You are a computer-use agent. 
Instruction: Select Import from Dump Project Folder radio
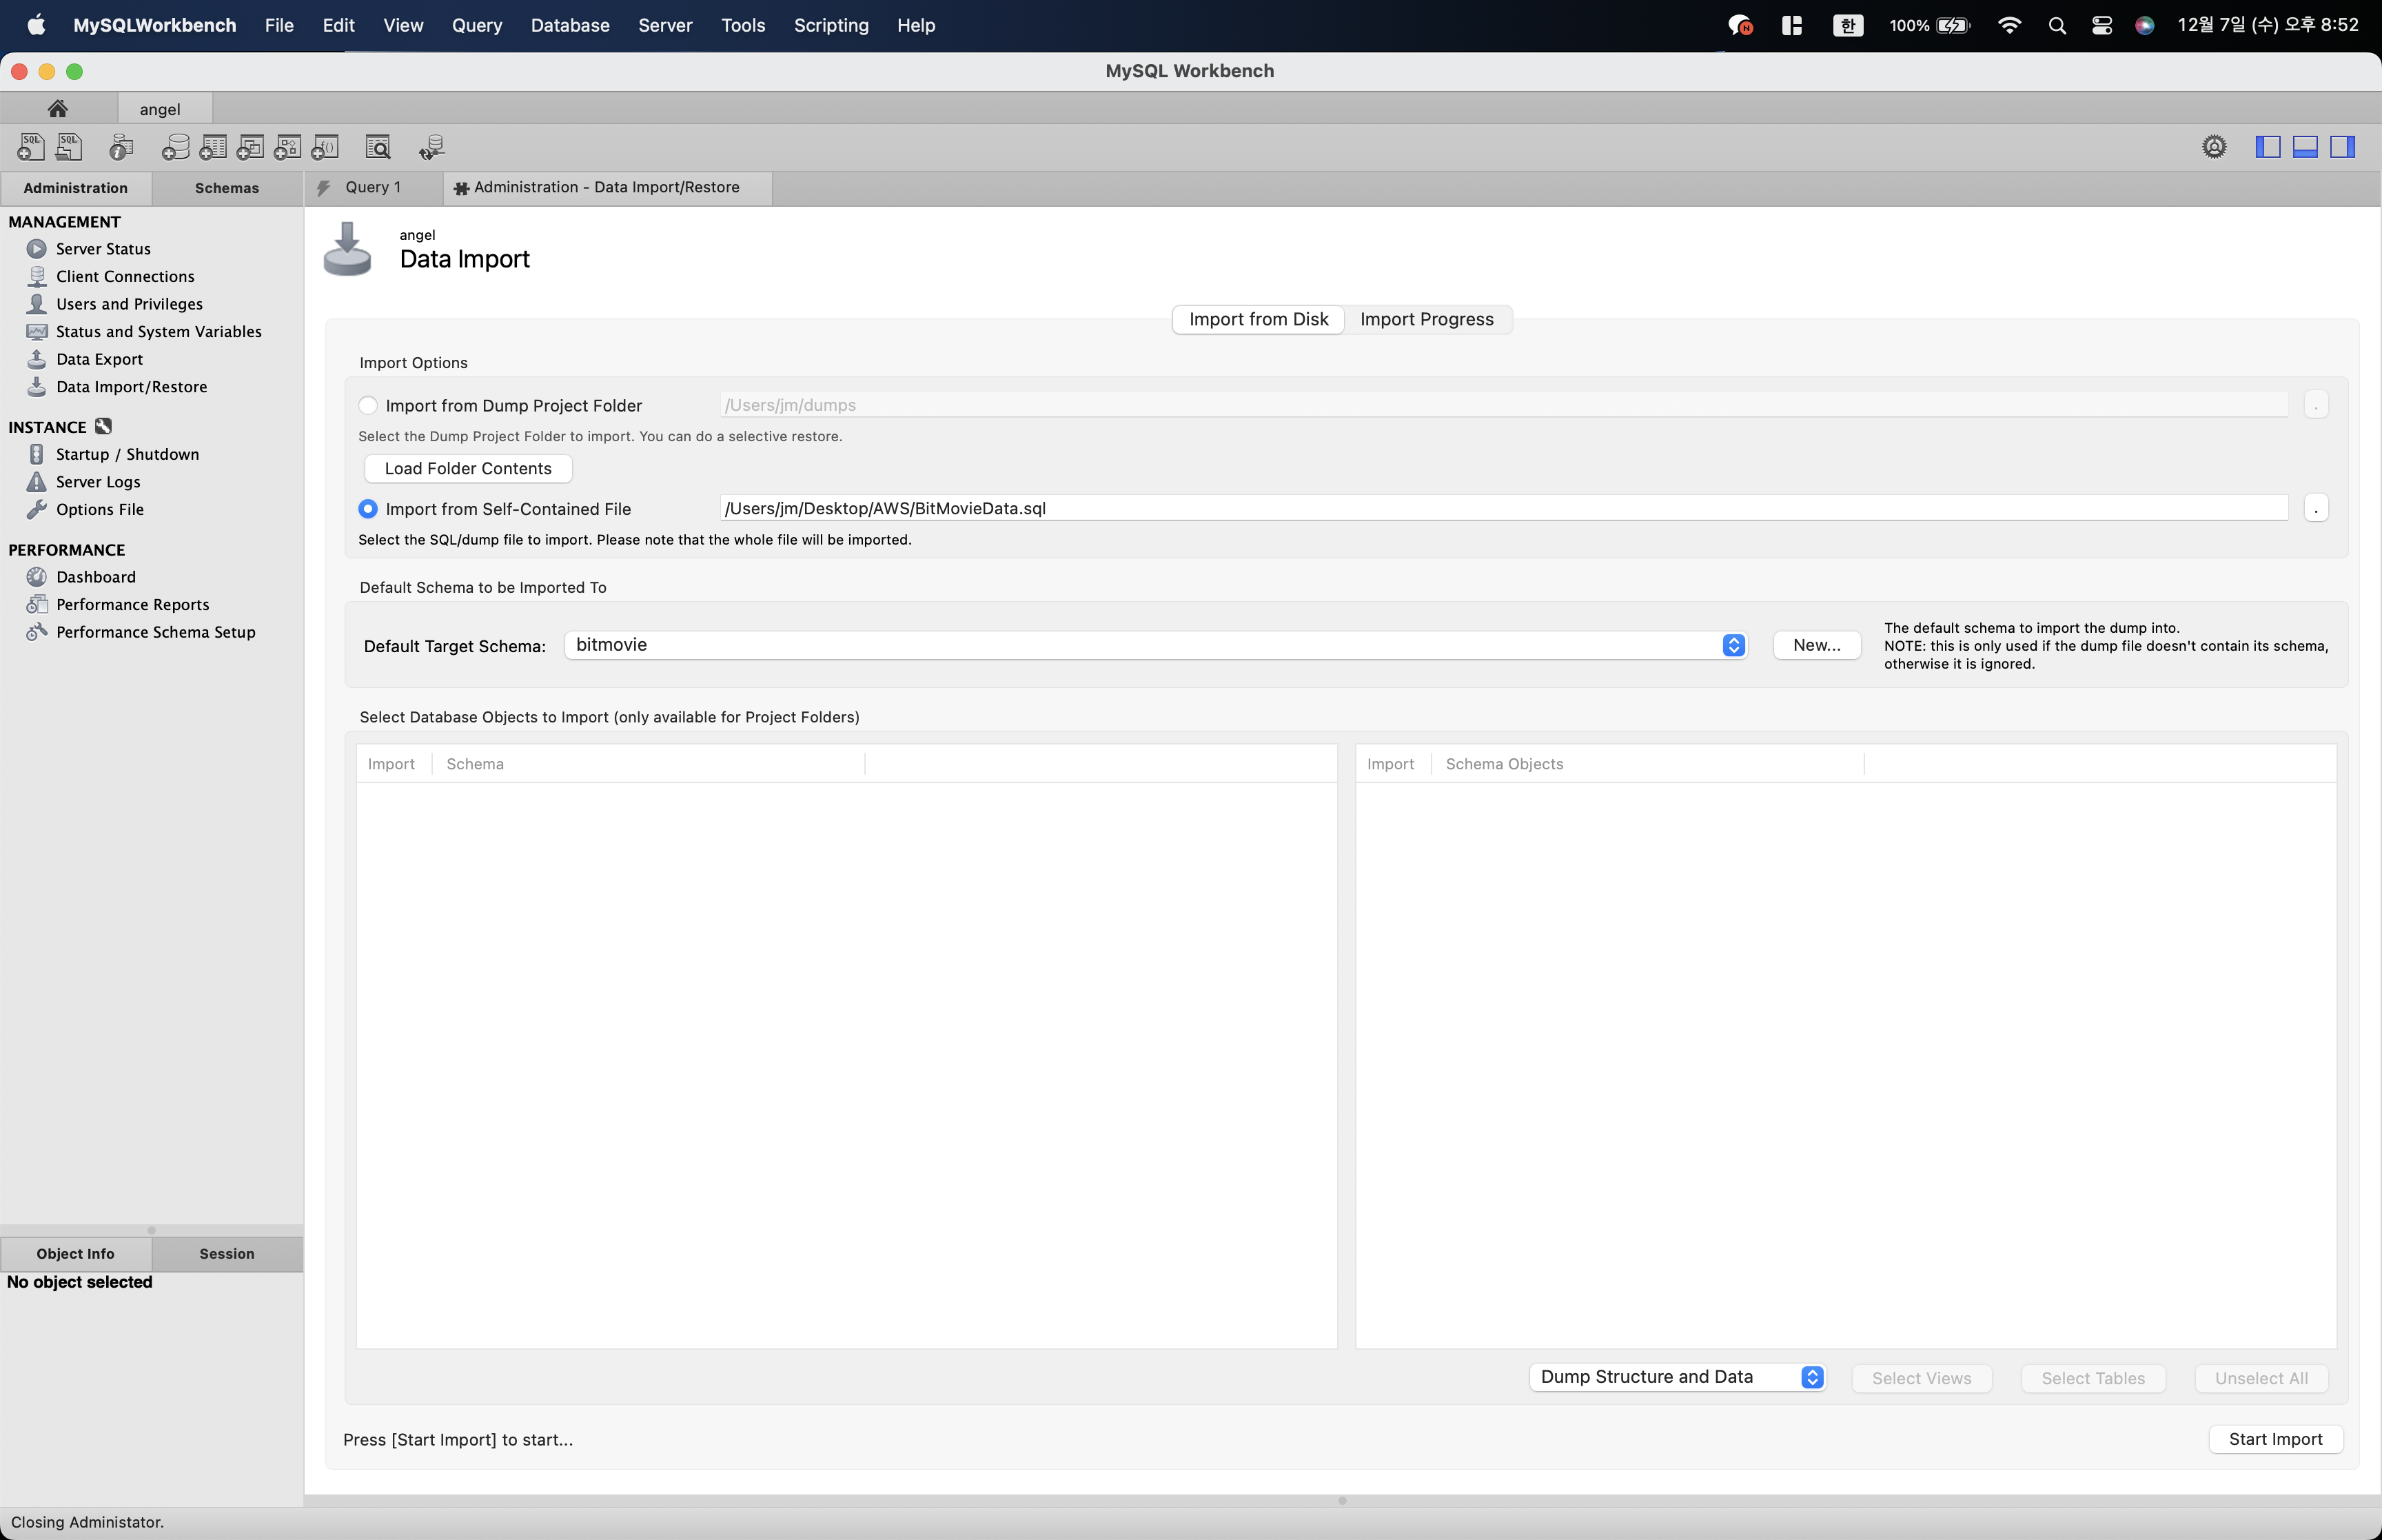tap(368, 405)
